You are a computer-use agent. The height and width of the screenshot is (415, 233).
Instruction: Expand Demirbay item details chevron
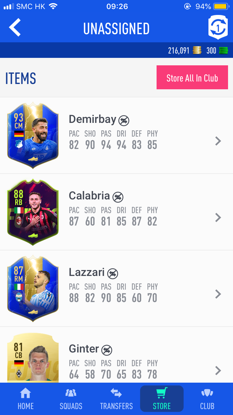pyautogui.click(x=218, y=141)
